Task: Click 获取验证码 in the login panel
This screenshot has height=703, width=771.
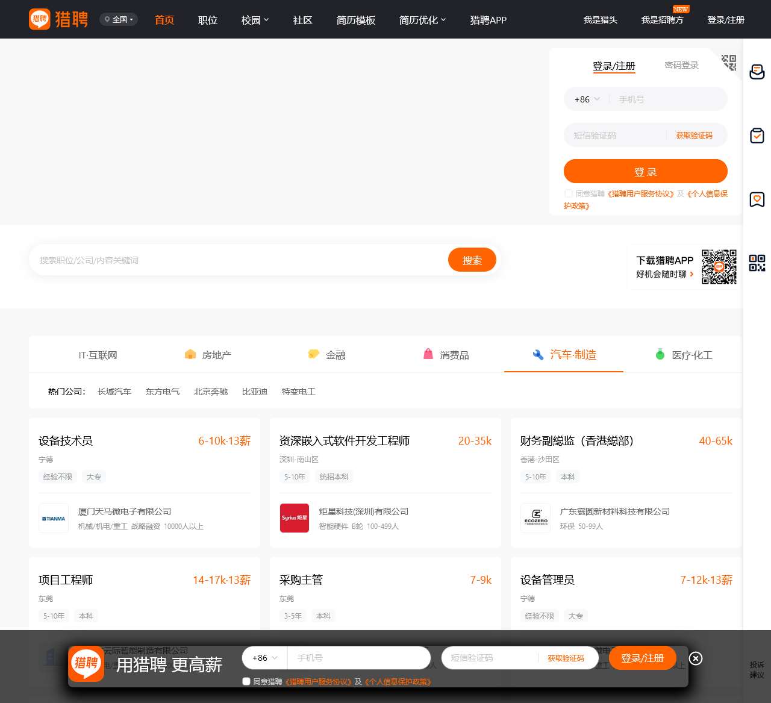Action: click(694, 136)
